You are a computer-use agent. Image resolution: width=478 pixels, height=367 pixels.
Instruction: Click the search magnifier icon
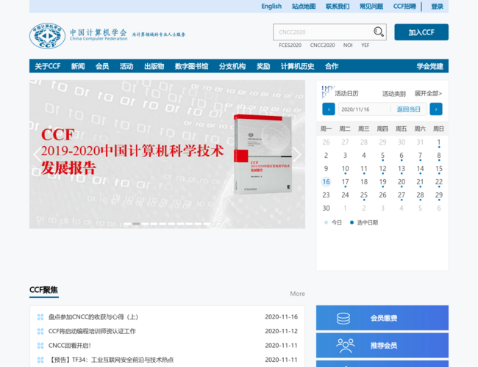(378, 32)
